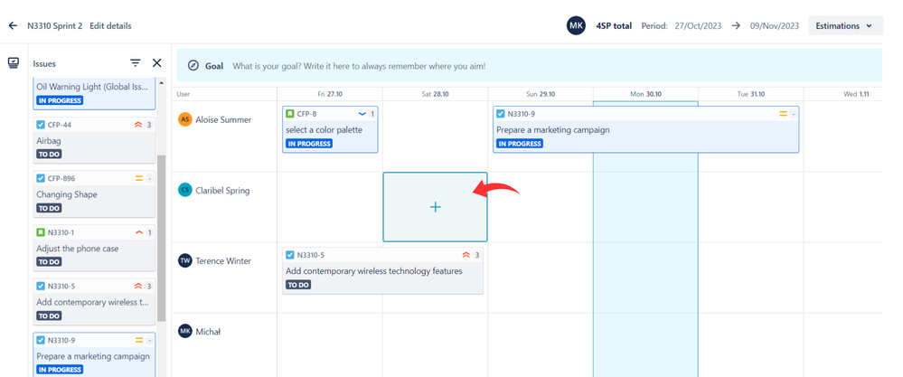The width and height of the screenshot is (903, 377).
Task: Click N3310-5 priority icon on Terence's timeline
Action: point(466,255)
